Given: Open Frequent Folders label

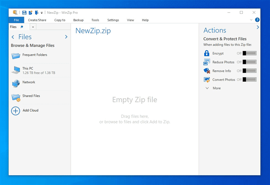Looking at the screenshot, I should tap(35, 55).
